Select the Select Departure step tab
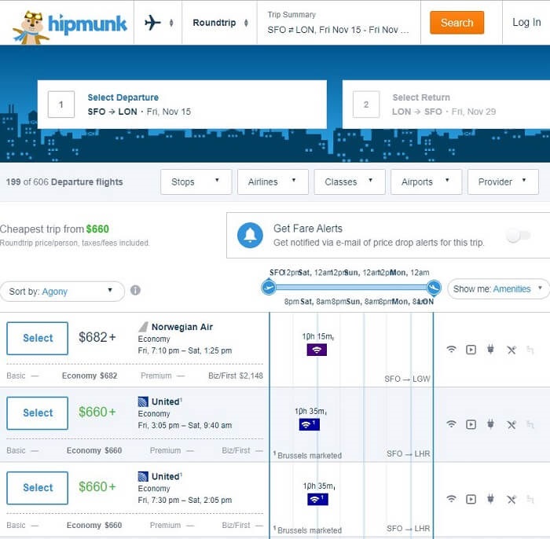550x539 pixels. pos(182,104)
